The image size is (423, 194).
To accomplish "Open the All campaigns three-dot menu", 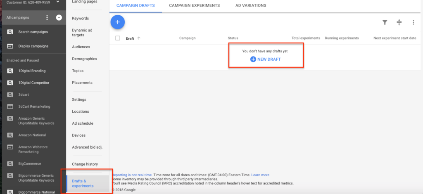I will pos(47,18).
